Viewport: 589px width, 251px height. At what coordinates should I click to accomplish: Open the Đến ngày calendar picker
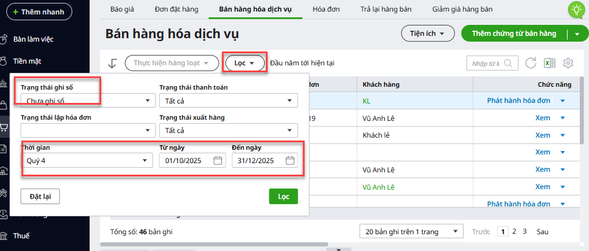tap(290, 161)
